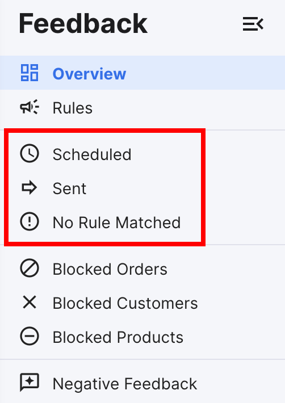Click the Blocked Orders prohibition icon
Image resolution: width=285 pixels, height=403 pixels.
pyautogui.click(x=30, y=268)
